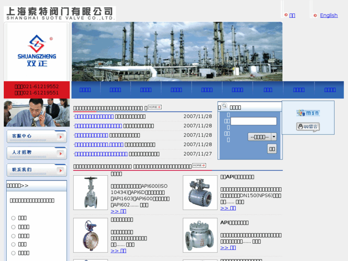
Task: Click the swing check valve product thumbnail
Action: [x=200, y=235]
